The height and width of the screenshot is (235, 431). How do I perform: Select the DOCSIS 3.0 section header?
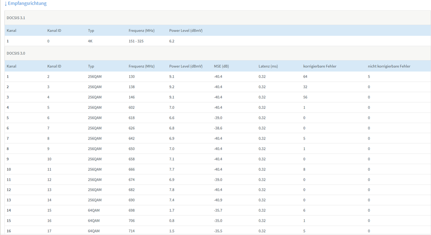[x=16, y=54]
